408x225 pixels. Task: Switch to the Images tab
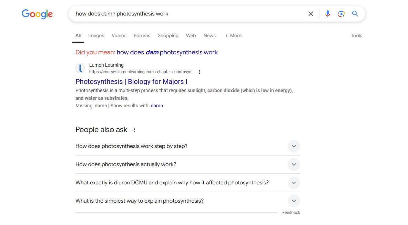click(x=96, y=35)
